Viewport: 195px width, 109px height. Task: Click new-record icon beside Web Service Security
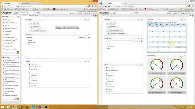coord(17,28)
